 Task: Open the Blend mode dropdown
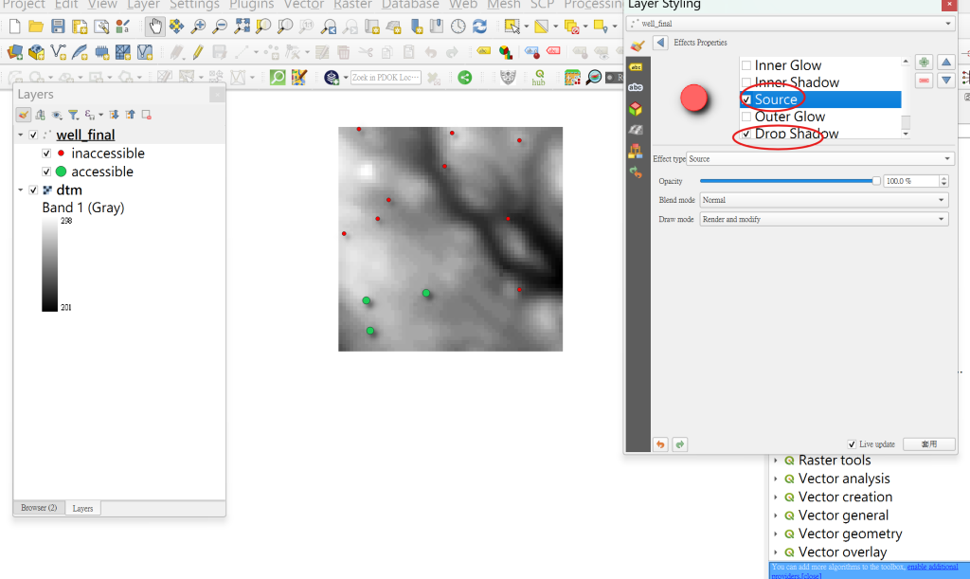[x=822, y=199]
